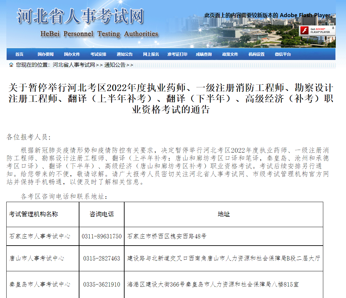Open the 首页 navigation item
Viewport: 346px width, 298px height.
coord(19,54)
